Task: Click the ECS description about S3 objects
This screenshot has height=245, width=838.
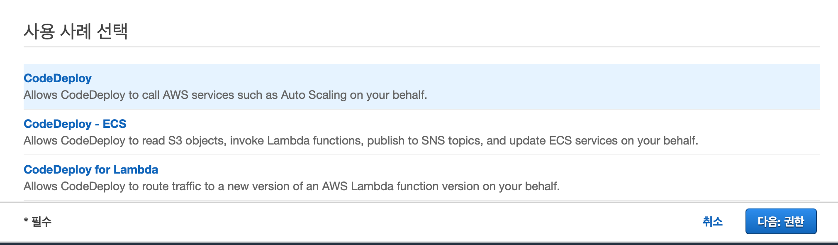Action: coord(361,140)
